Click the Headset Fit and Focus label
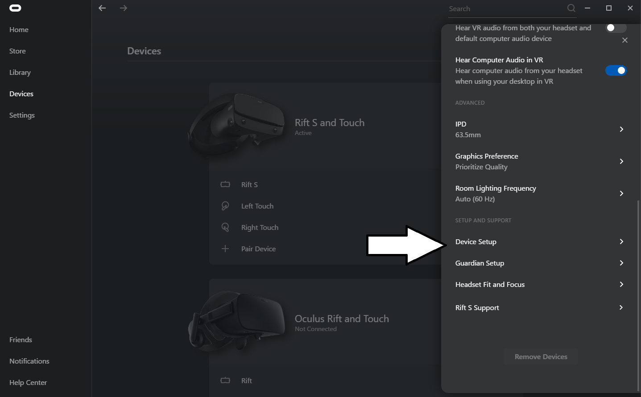Image resolution: width=641 pixels, height=397 pixels. point(490,284)
